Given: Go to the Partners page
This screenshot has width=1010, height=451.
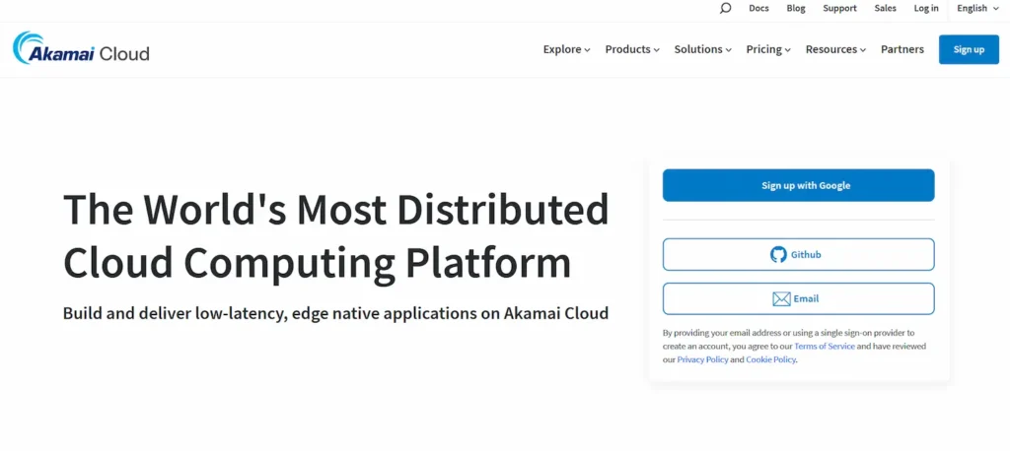Looking at the screenshot, I should [902, 49].
